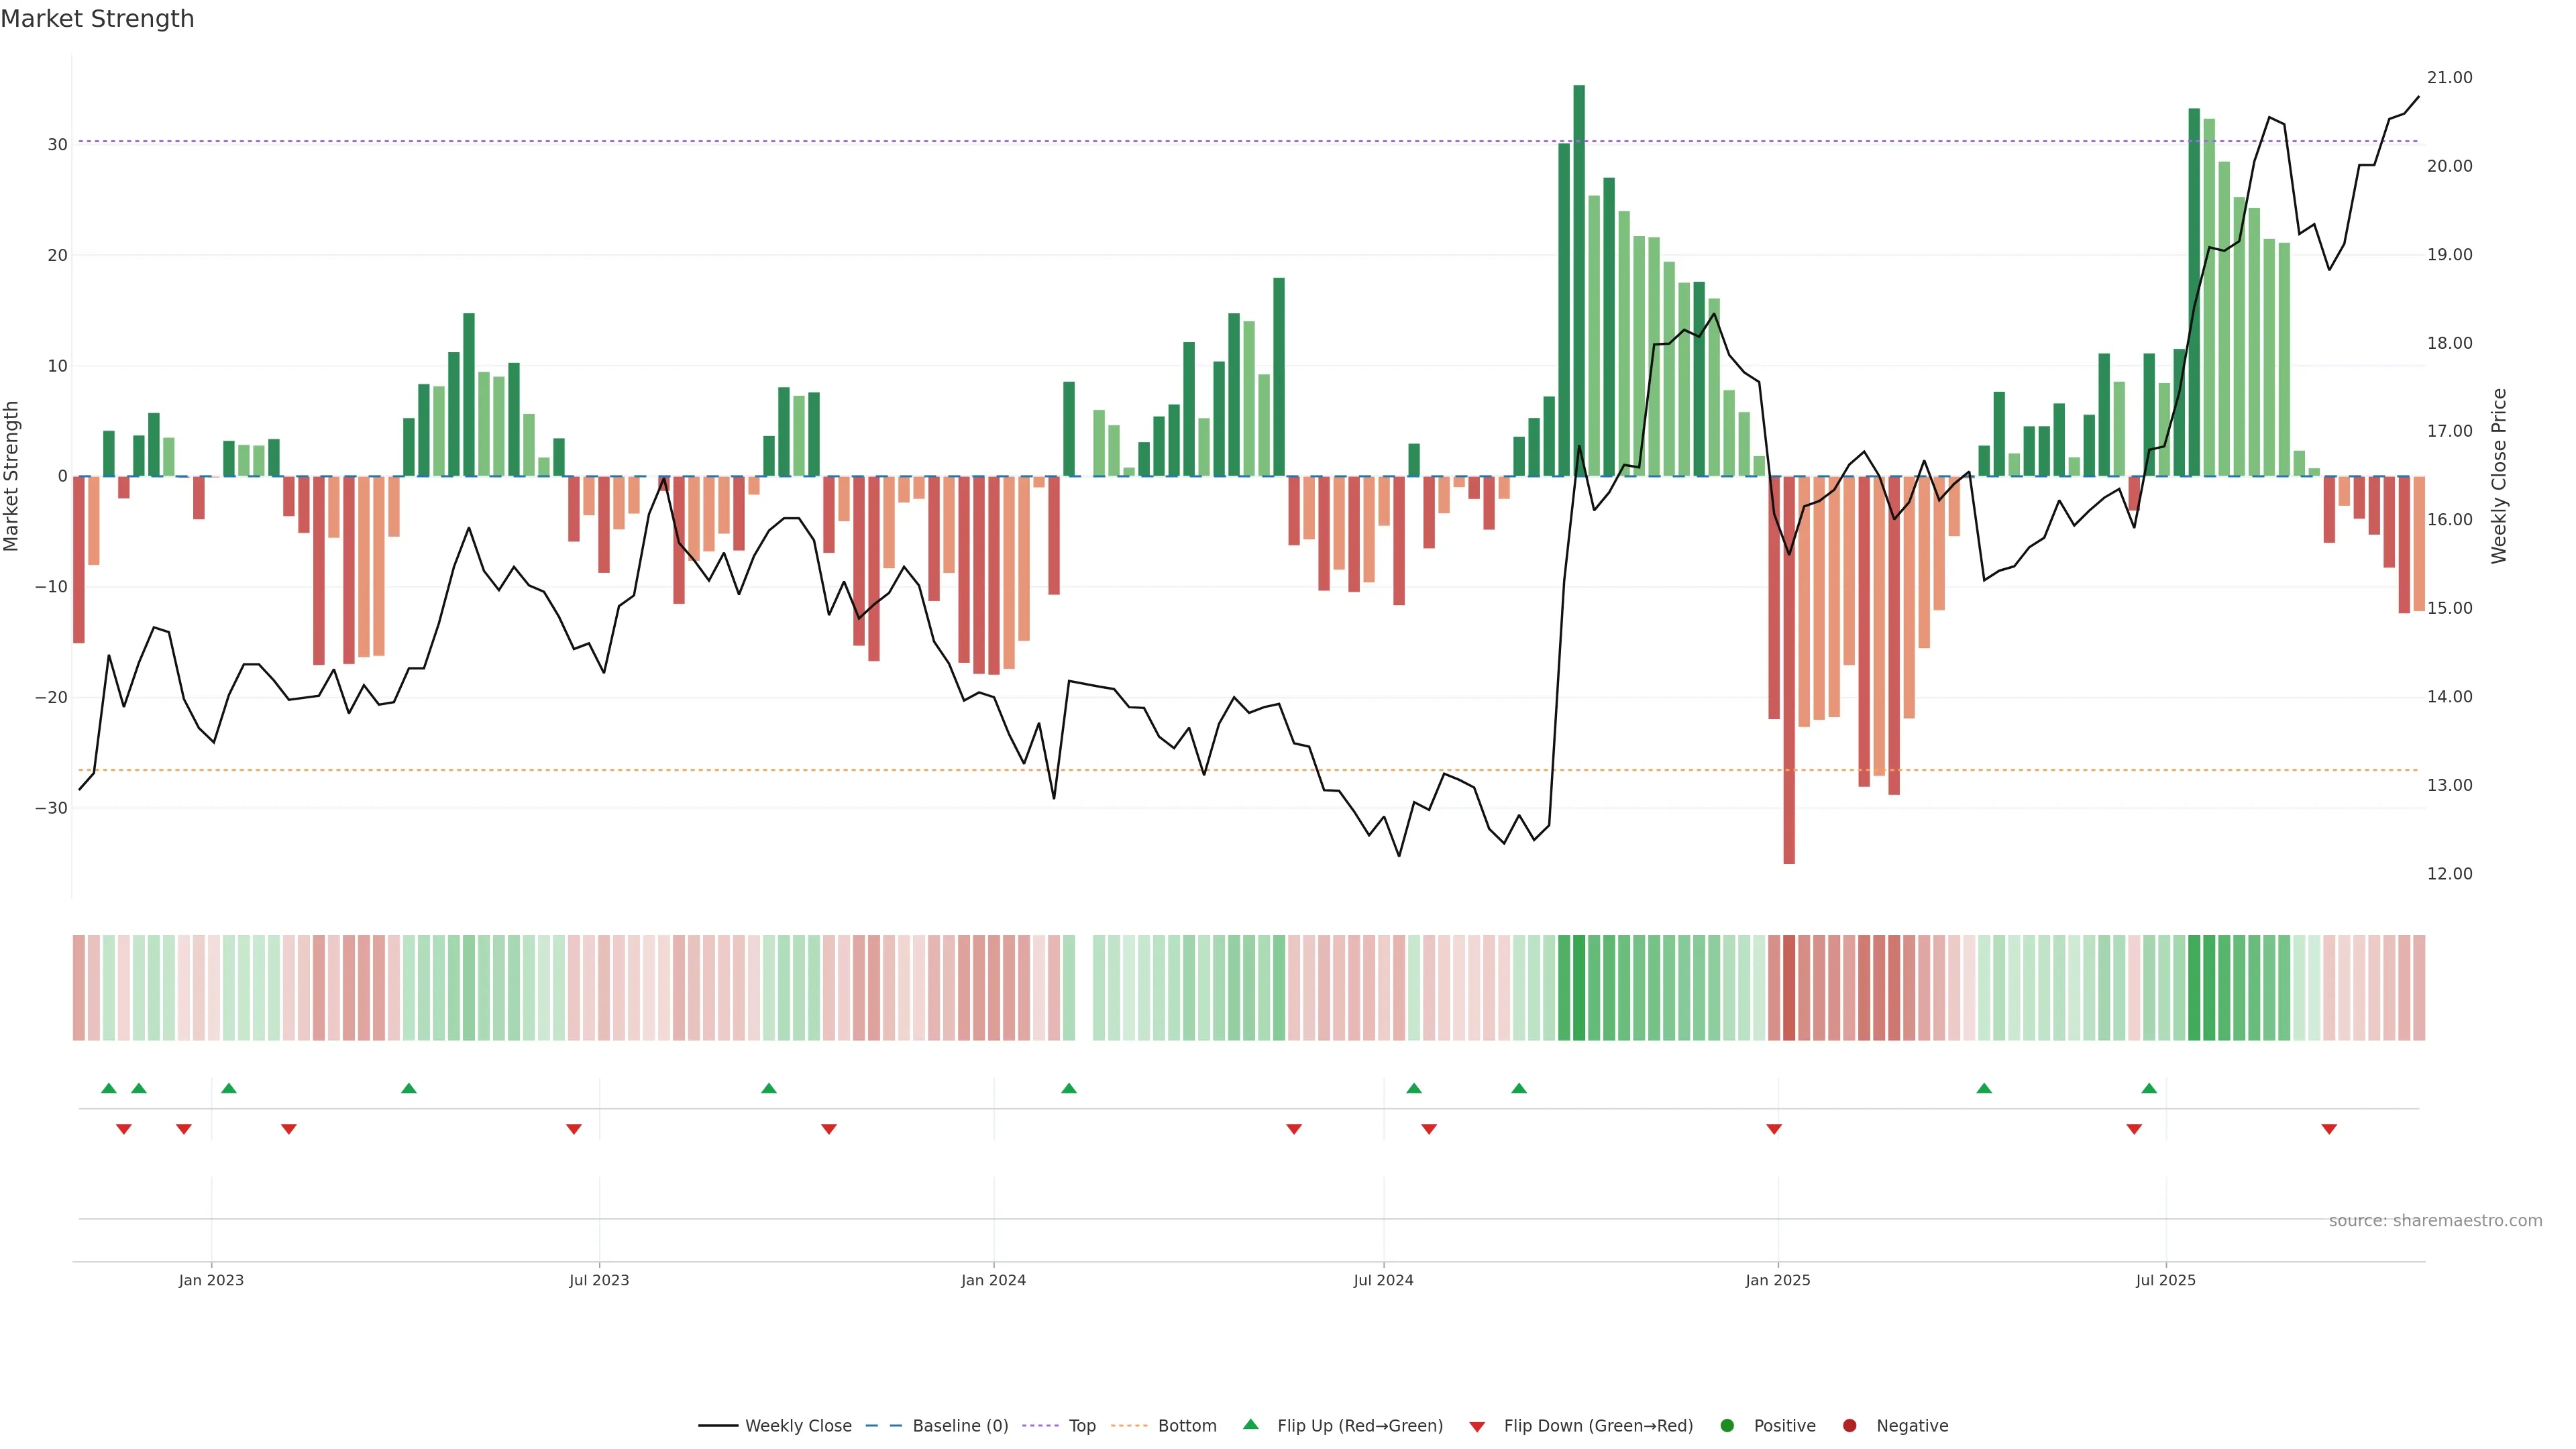2576x1449 pixels.
Task: Click the Flip Down red triangle legend icon
Action: tap(1477, 1427)
